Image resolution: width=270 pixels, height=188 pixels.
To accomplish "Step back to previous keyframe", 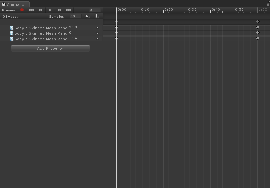I will 40,10.
